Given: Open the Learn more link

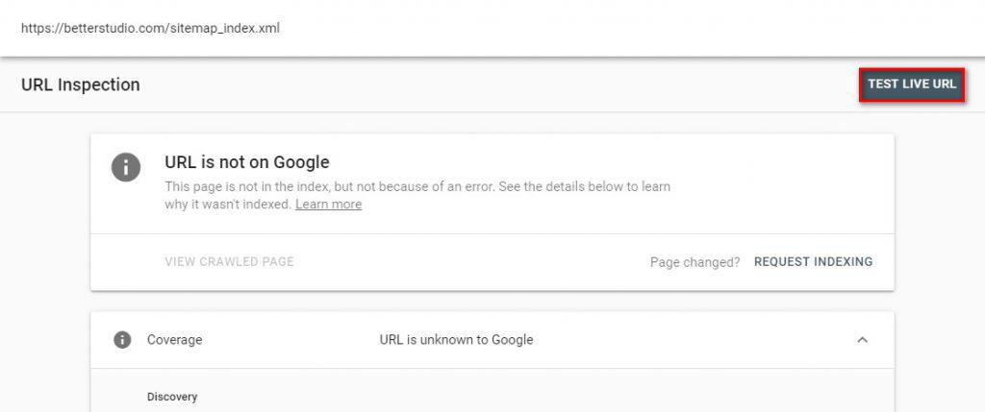Looking at the screenshot, I should [328, 205].
